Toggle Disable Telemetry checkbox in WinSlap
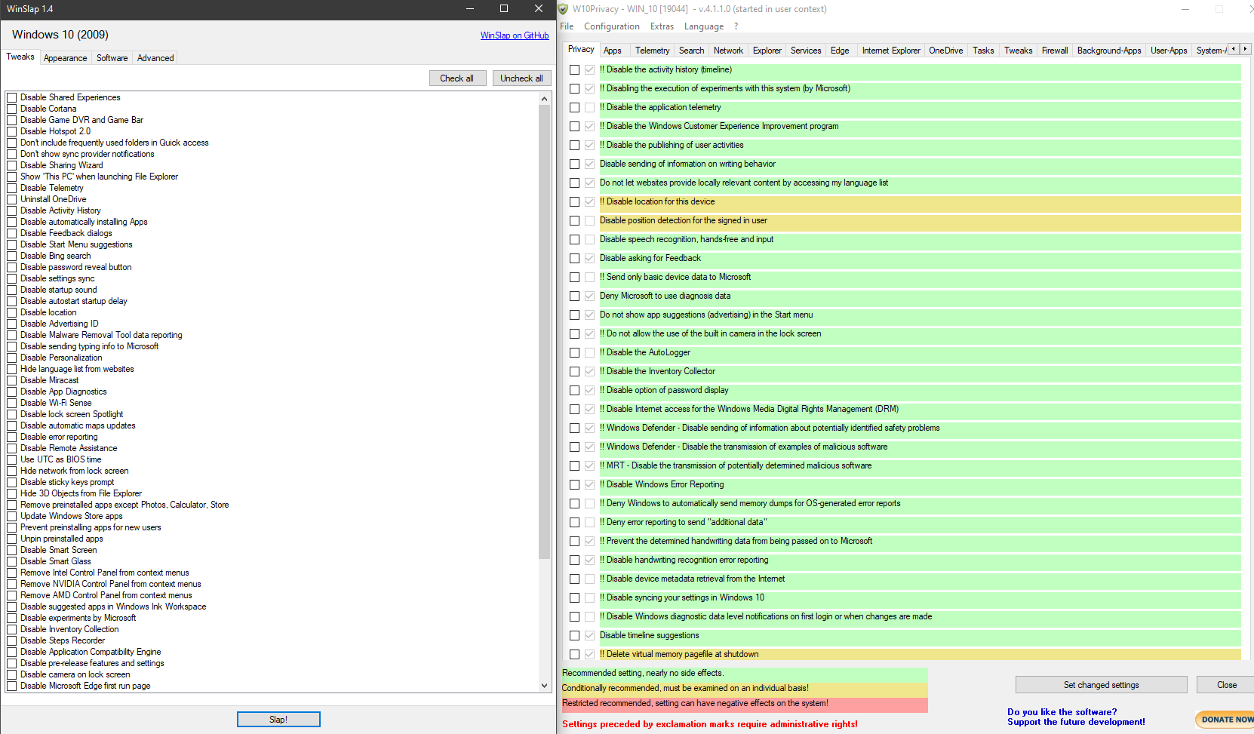The height and width of the screenshot is (734, 1254). 11,188
